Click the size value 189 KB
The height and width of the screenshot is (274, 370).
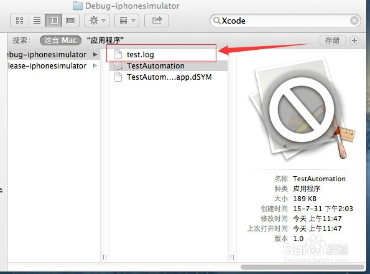[305, 199]
